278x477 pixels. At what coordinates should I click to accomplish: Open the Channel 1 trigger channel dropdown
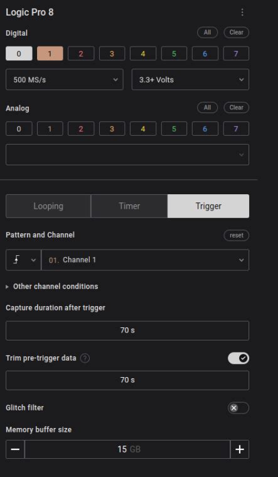(x=145, y=260)
